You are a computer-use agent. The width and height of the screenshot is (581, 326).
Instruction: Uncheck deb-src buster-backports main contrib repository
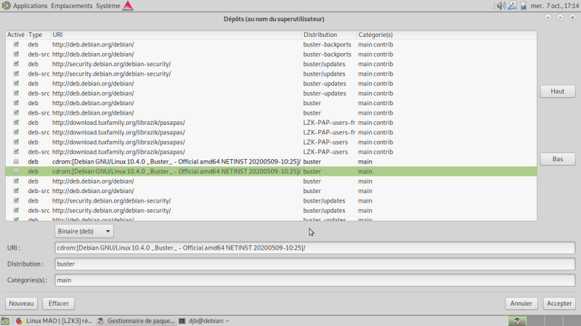click(16, 54)
